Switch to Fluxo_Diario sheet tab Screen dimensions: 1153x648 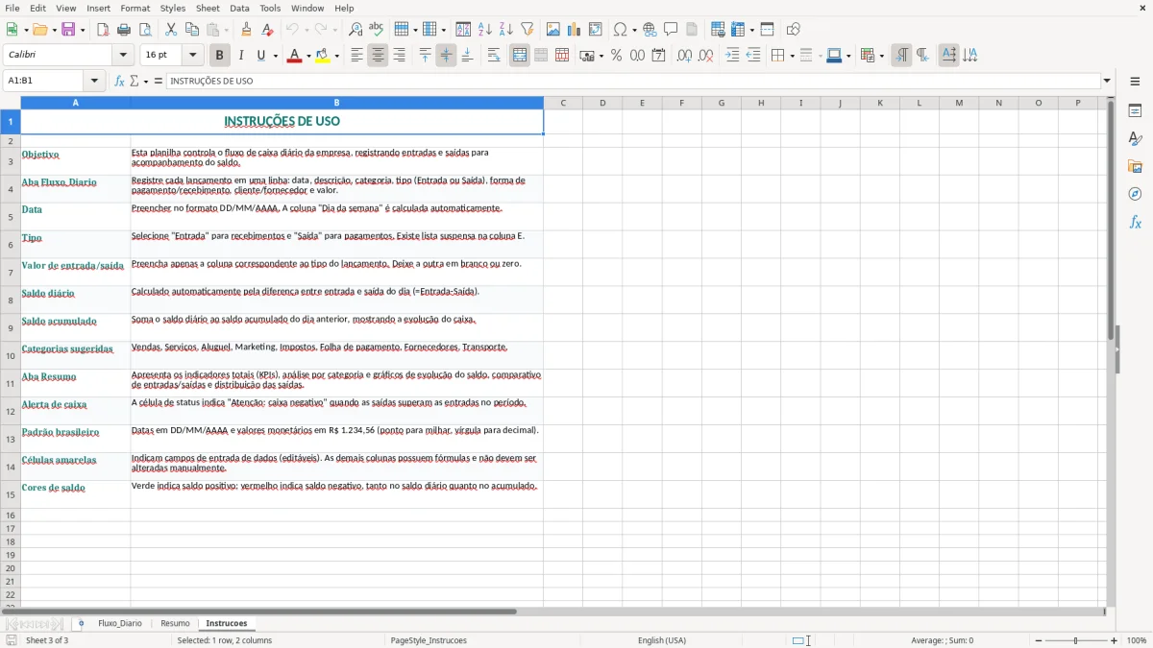pyautogui.click(x=120, y=624)
